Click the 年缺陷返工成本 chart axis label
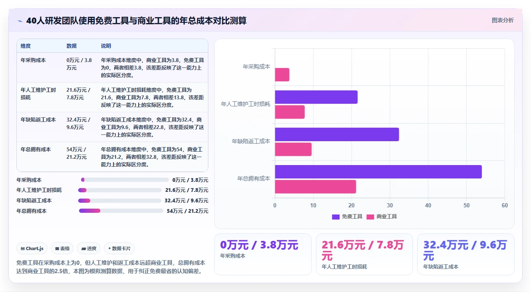The height and width of the screenshot is (292, 531). pos(251,141)
